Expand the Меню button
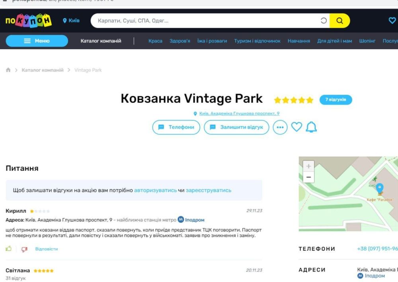 (37, 41)
